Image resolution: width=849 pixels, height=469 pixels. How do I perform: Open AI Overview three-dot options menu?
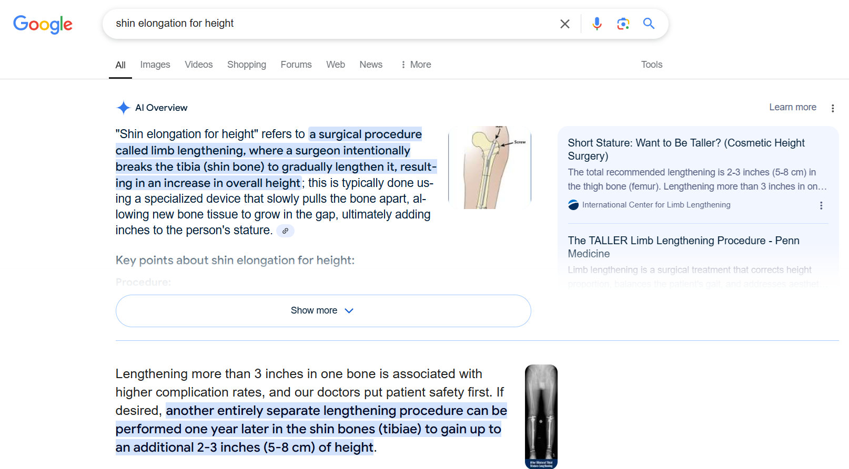(832, 108)
